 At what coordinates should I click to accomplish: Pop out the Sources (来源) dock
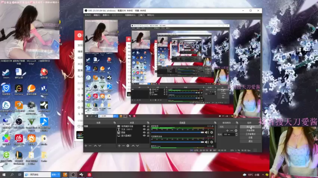tap(148, 123)
